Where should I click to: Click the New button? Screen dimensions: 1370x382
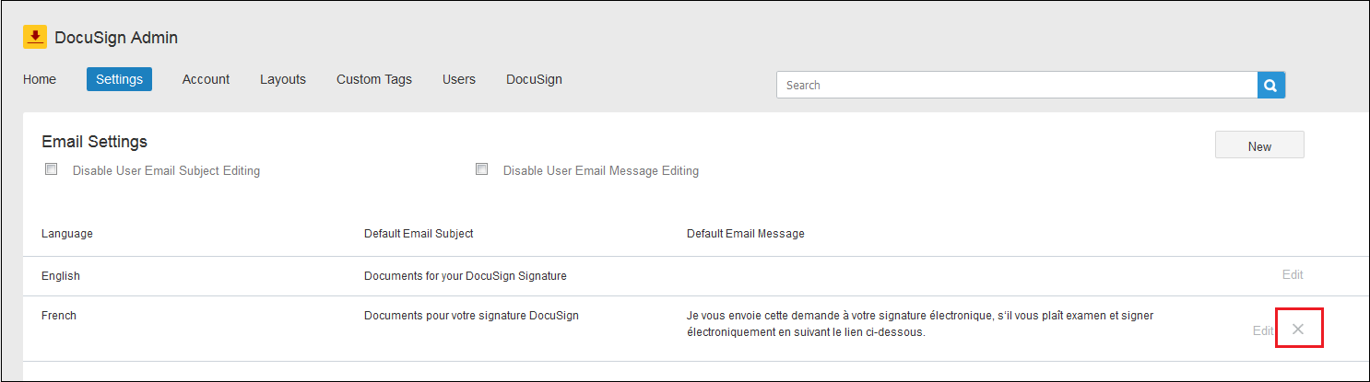tap(1258, 145)
